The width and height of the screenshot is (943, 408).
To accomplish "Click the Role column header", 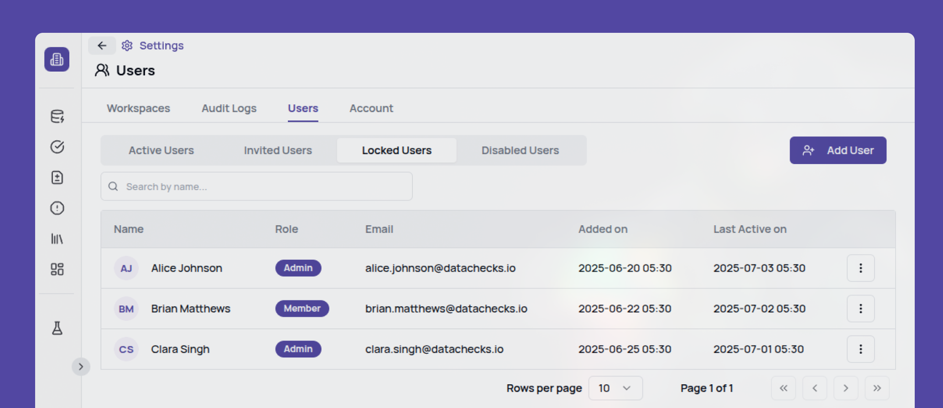I will click(287, 229).
